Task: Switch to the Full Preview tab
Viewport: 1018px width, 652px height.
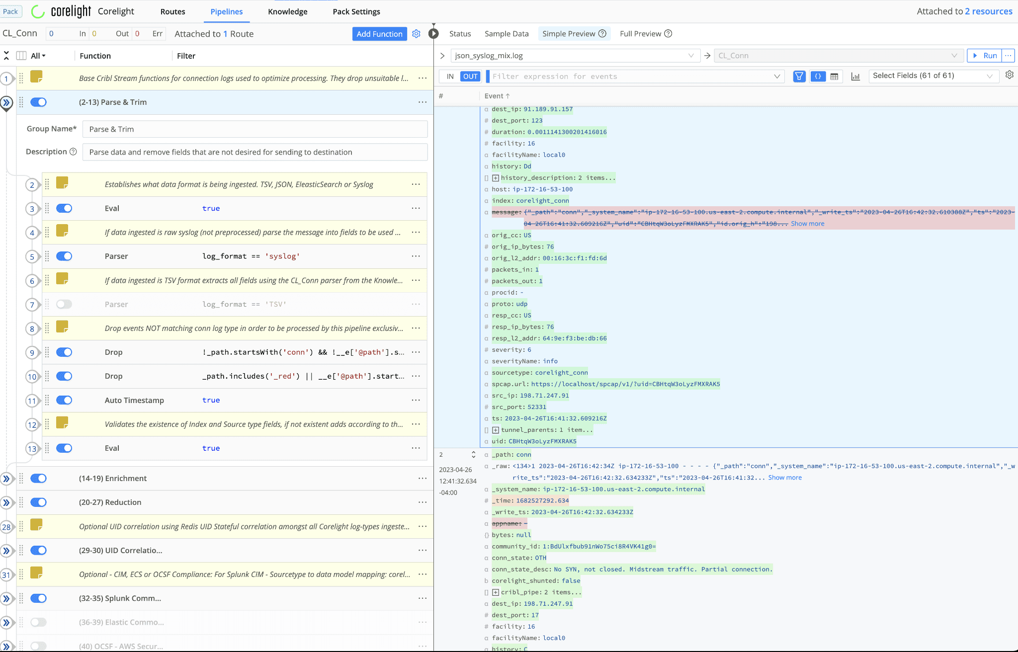Action: tap(640, 34)
